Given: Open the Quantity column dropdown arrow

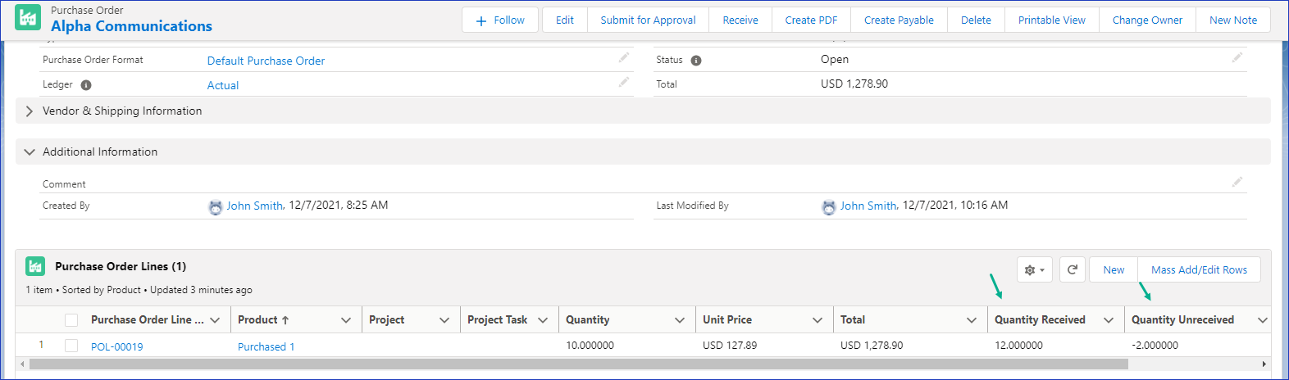Looking at the screenshot, I should (679, 320).
